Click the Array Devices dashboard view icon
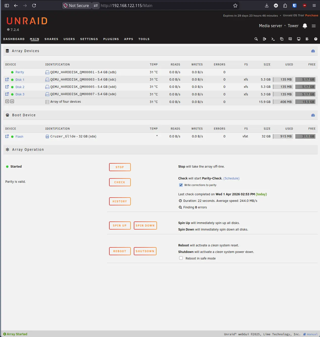 tap(313, 51)
